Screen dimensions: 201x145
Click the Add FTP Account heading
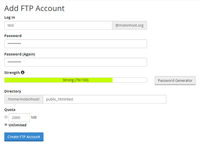[x=34, y=8]
